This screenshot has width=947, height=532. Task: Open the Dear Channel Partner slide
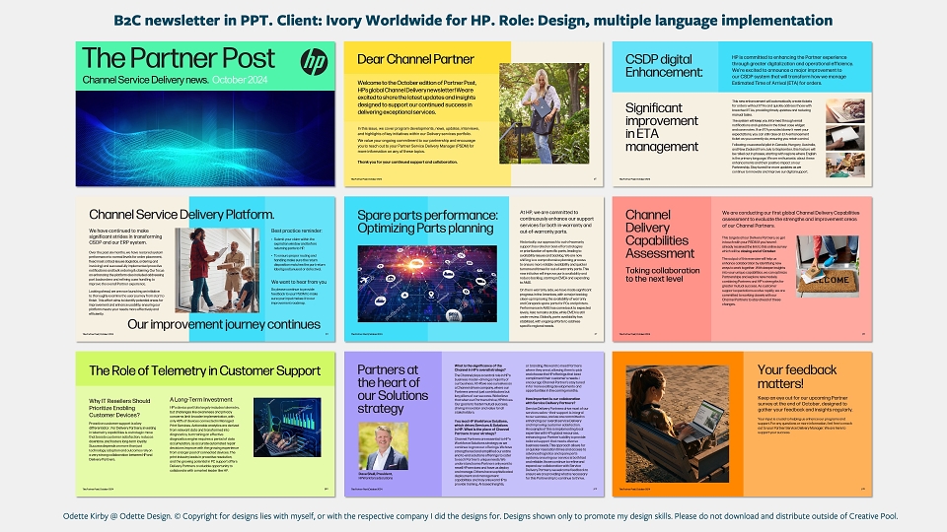[x=473, y=113]
